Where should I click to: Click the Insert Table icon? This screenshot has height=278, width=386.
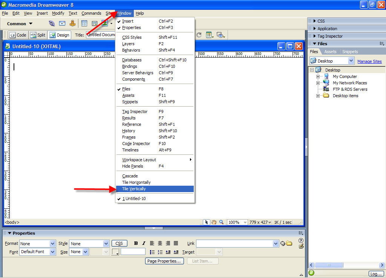[x=84, y=23]
